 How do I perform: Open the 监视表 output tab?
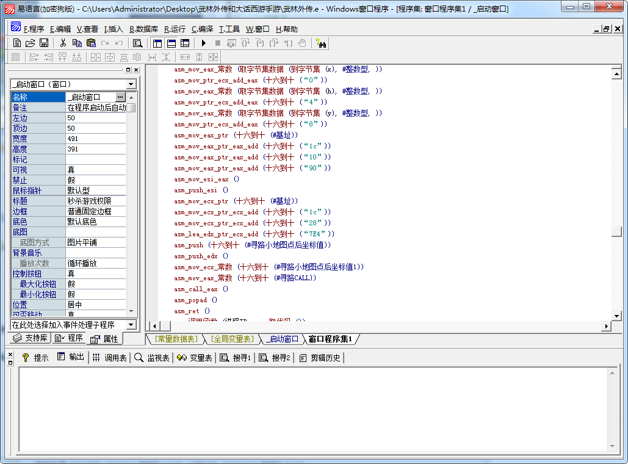tap(153, 358)
